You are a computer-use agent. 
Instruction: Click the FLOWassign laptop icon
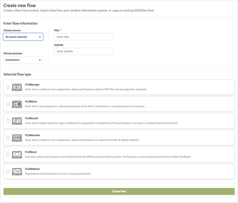[17, 87]
